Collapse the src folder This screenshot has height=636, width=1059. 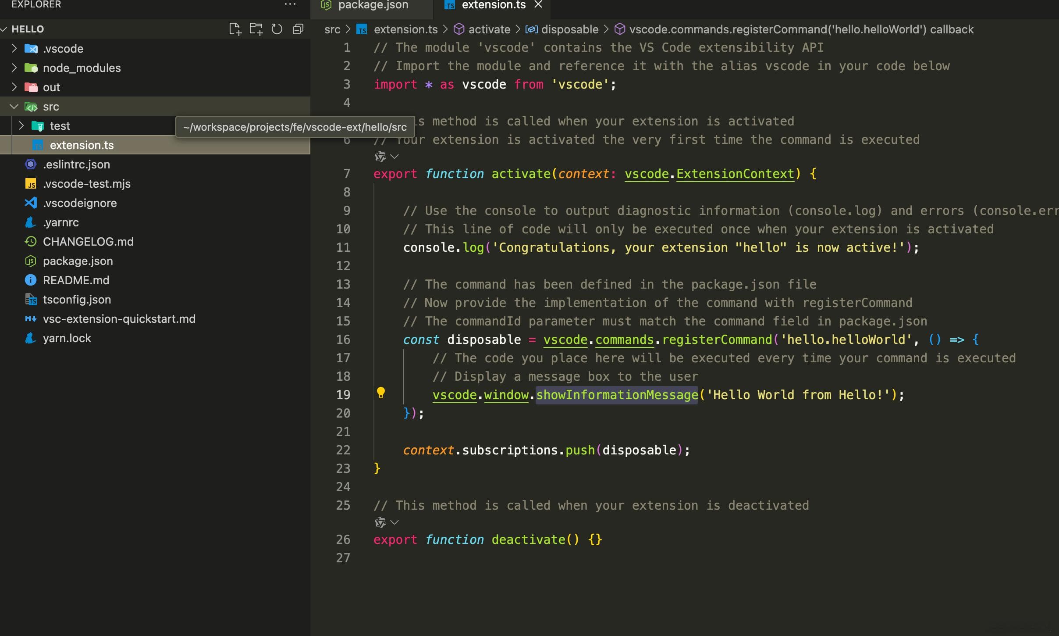click(x=14, y=107)
